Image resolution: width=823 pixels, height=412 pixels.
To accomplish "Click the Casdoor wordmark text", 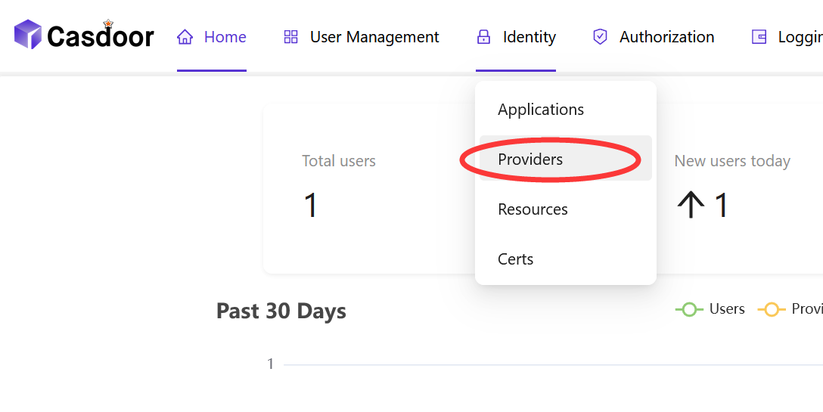I will click(x=101, y=36).
